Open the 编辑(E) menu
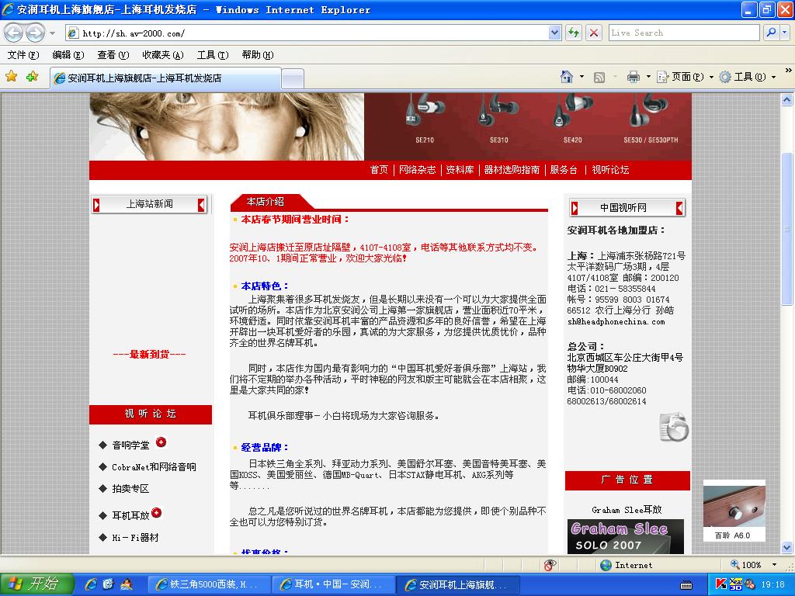Image resolution: width=795 pixels, height=596 pixels. pyautogui.click(x=68, y=55)
